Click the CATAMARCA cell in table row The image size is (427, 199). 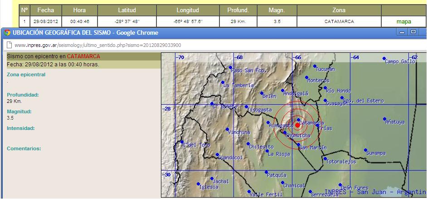click(x=339, y=21)
